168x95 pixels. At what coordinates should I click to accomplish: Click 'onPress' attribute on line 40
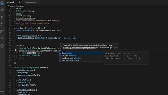(x=42, y=50)
